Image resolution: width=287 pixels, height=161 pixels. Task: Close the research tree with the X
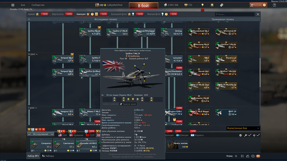(258, 14)
